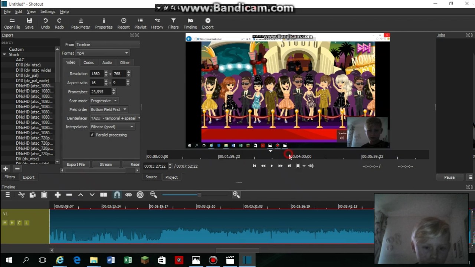The image size is (475, 267).
Task: Lock track V1 with L button
Action: (x=26, y=223)
